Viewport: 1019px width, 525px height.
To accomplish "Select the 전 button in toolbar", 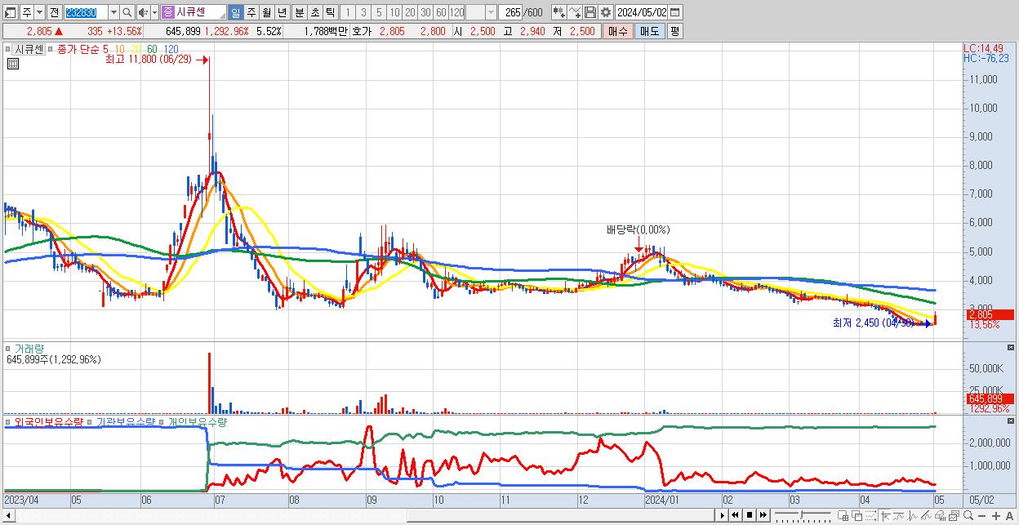I will click(x=55, y=12).
